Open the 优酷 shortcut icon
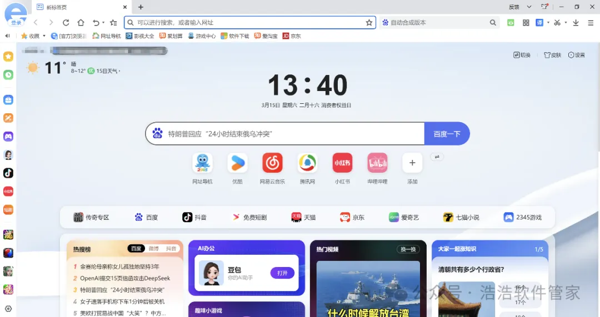 [237, 163]
